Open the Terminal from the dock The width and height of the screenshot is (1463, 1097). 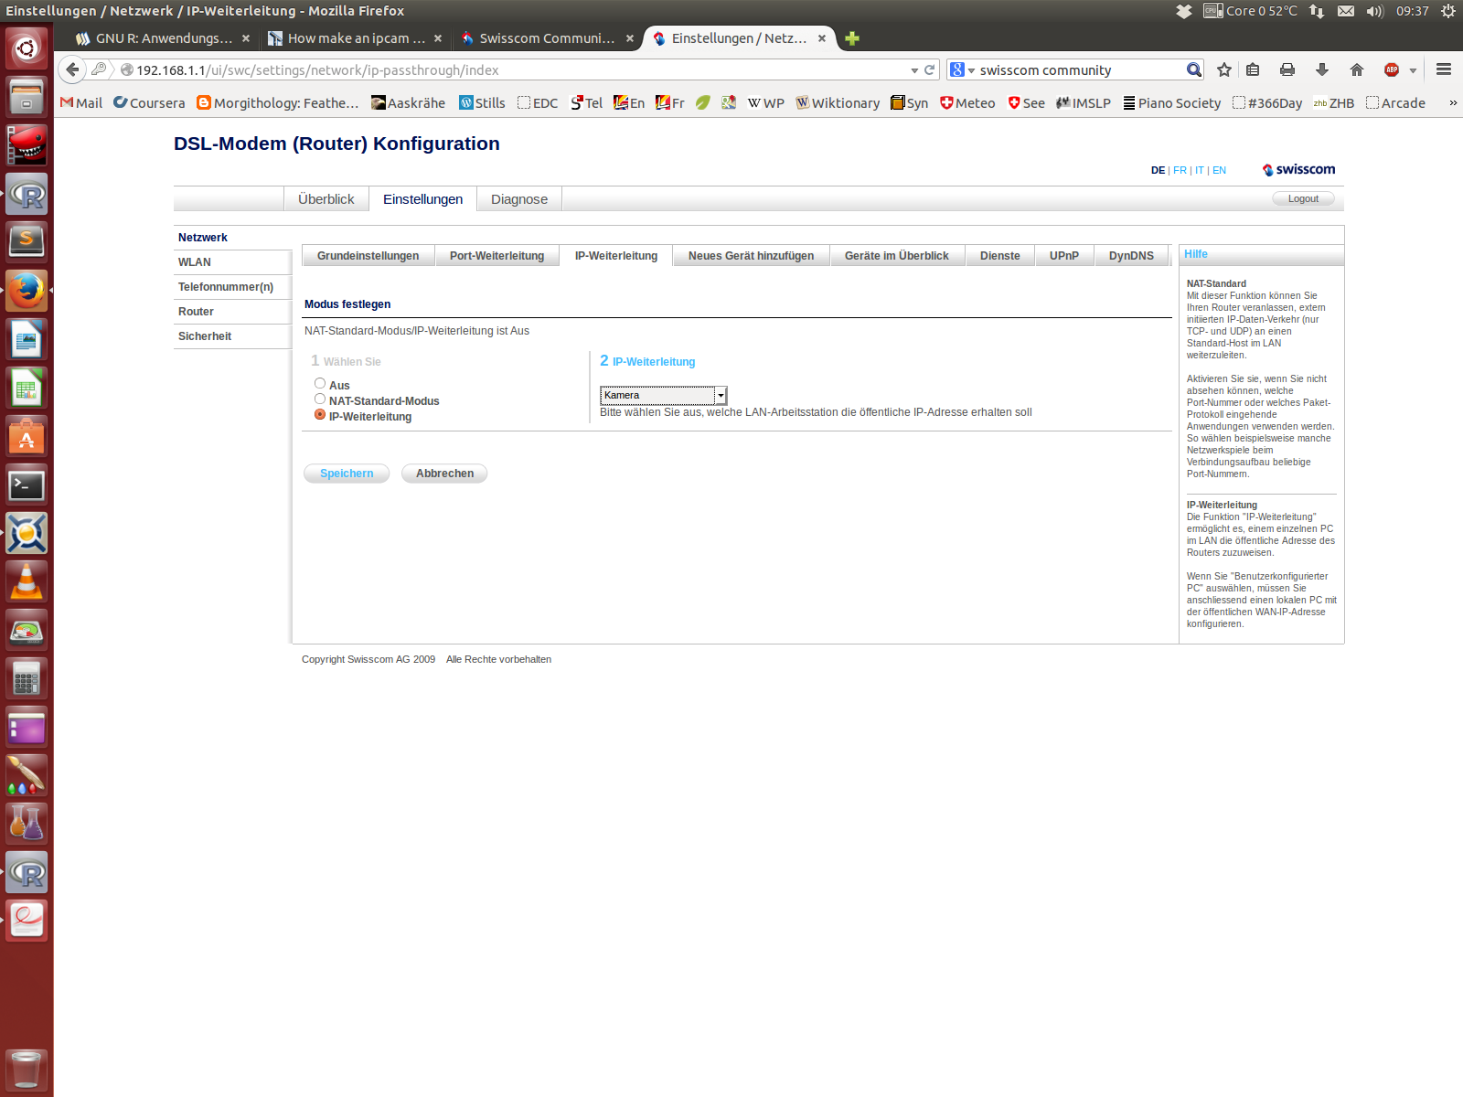[27, 485]
